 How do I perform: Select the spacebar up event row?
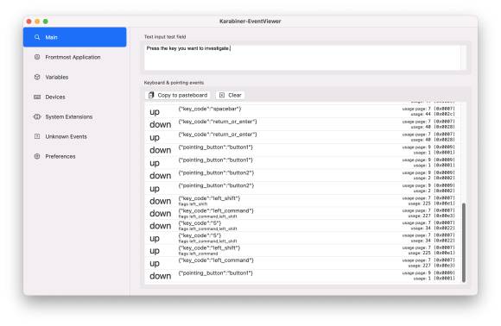click(302, 111)
